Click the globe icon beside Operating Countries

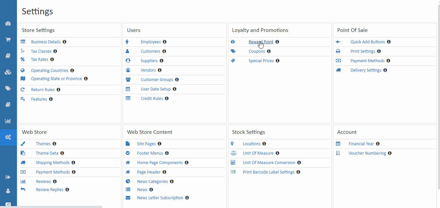coord(23,70)
